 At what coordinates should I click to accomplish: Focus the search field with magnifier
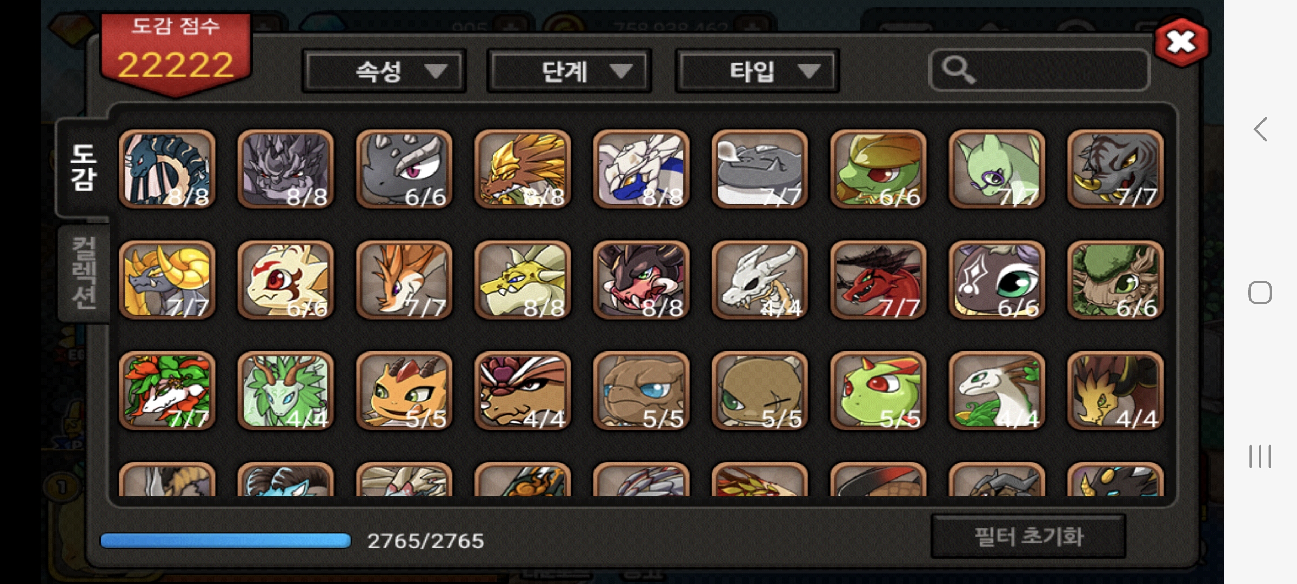(x=1039, y=70)
